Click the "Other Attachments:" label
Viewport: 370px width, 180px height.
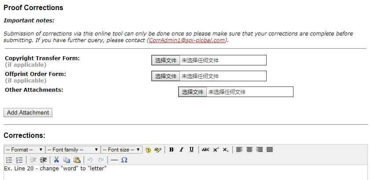pos(34,90)
